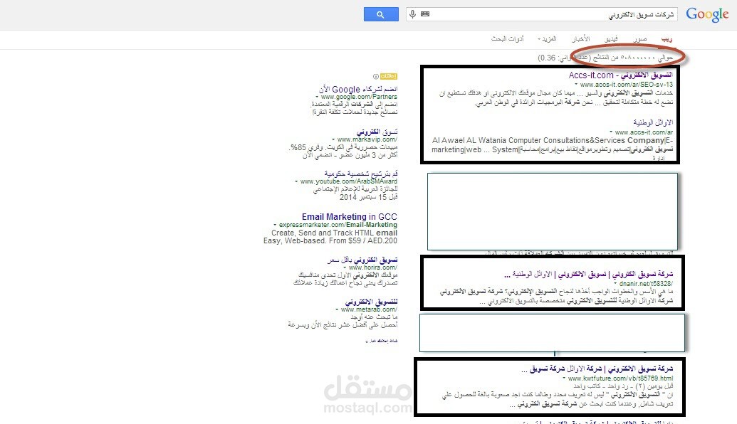This screenshot has width=737, height=424.
Task: Open the horira.com ad title link
Action: tap(362, 260)
